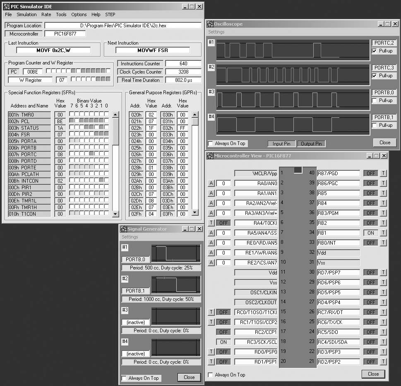Disable Pull-up checkbox for PORTC,2 channel
The image size is (401, 386).
coord(375,51)
